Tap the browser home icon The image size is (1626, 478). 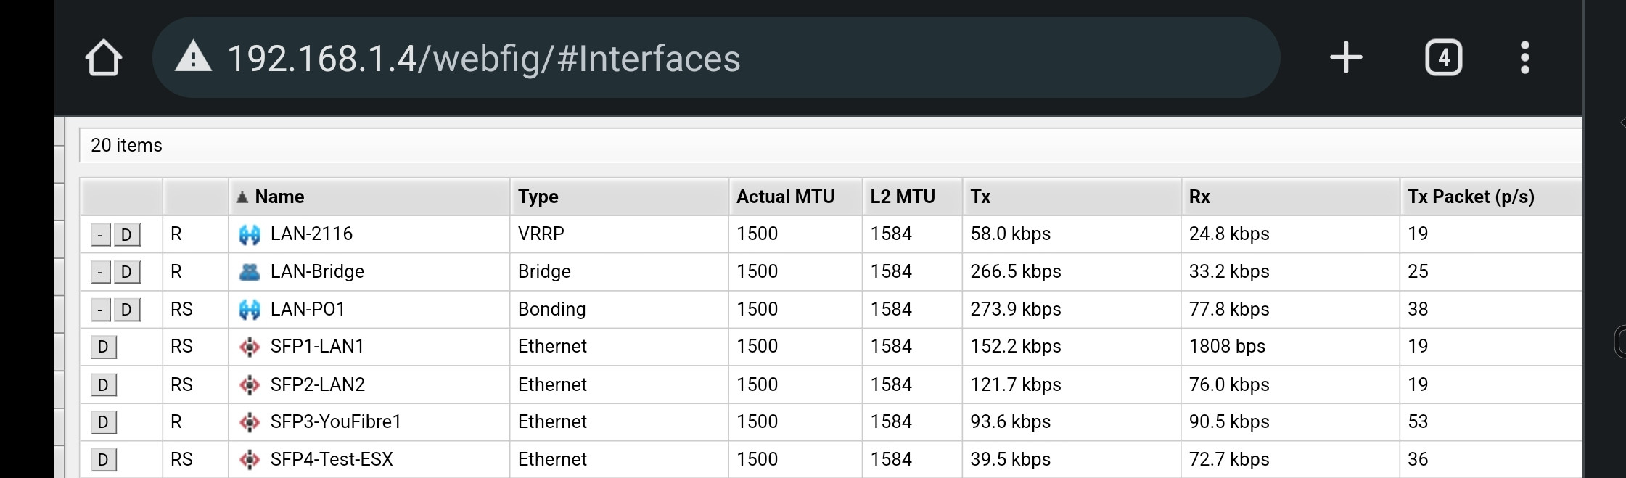pos(104,58)
